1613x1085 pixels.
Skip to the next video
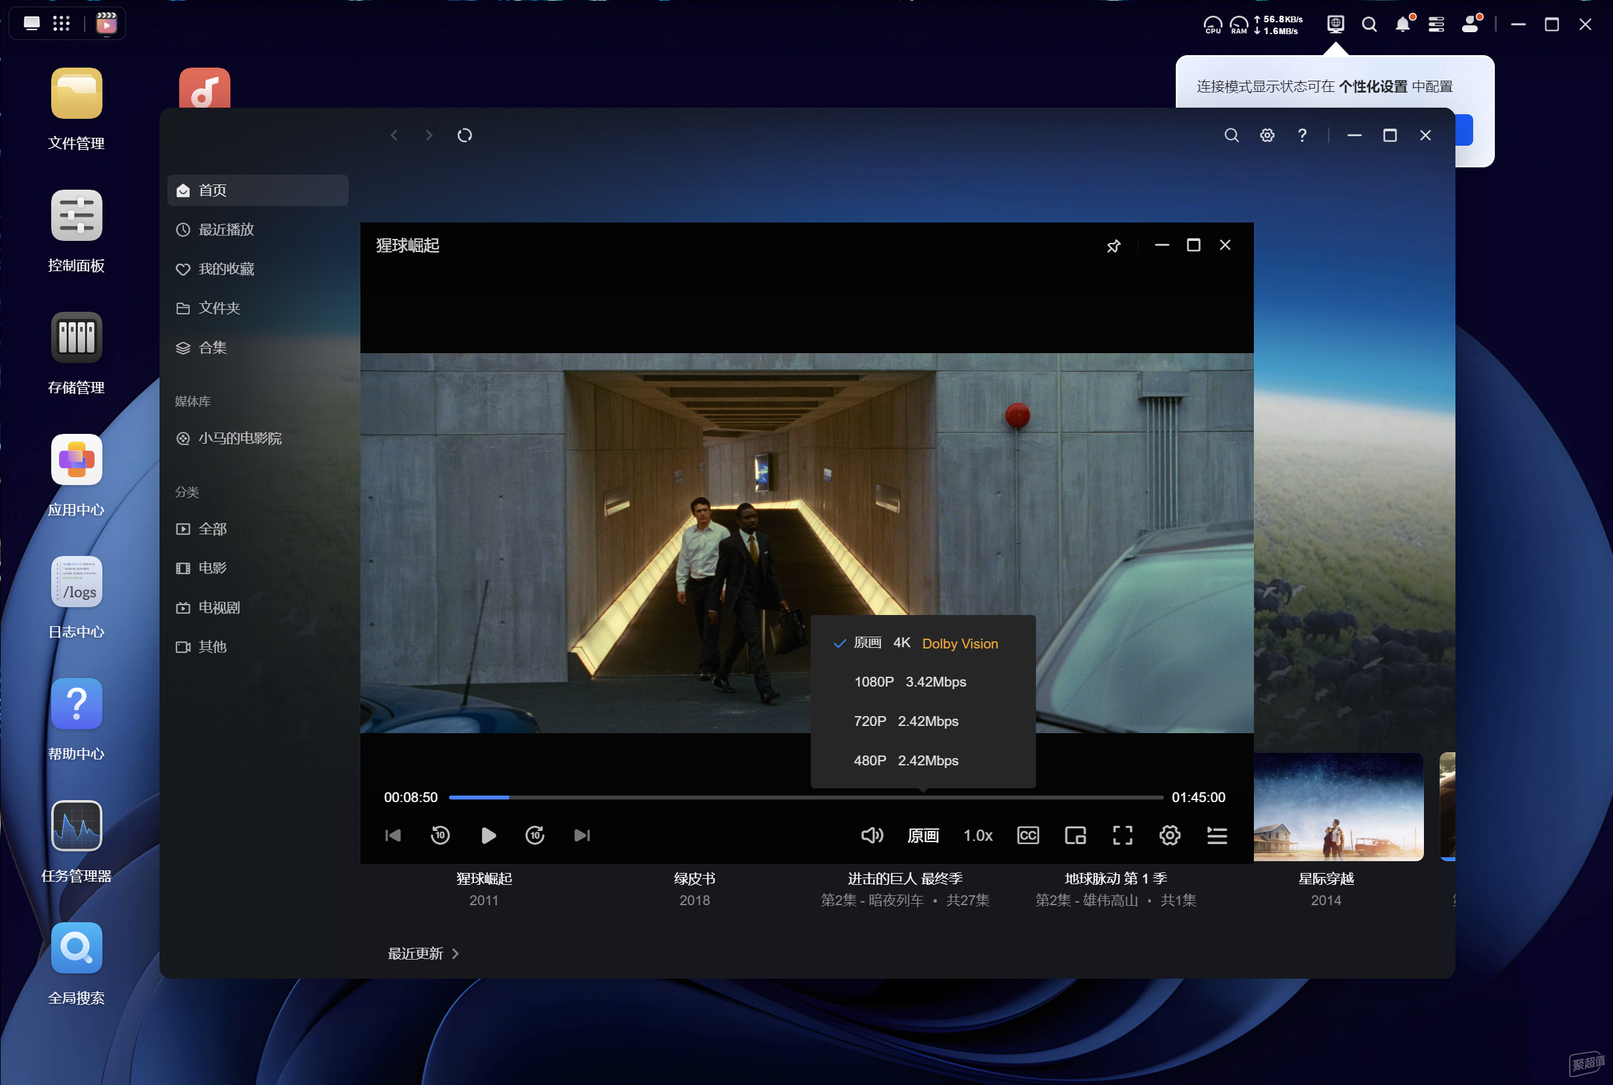tap(582, 835)
